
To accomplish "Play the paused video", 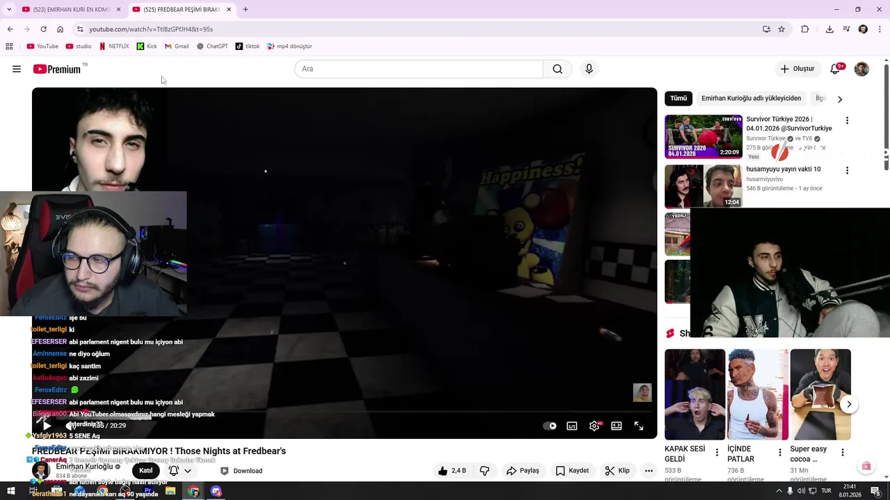I will click(46, 425).
